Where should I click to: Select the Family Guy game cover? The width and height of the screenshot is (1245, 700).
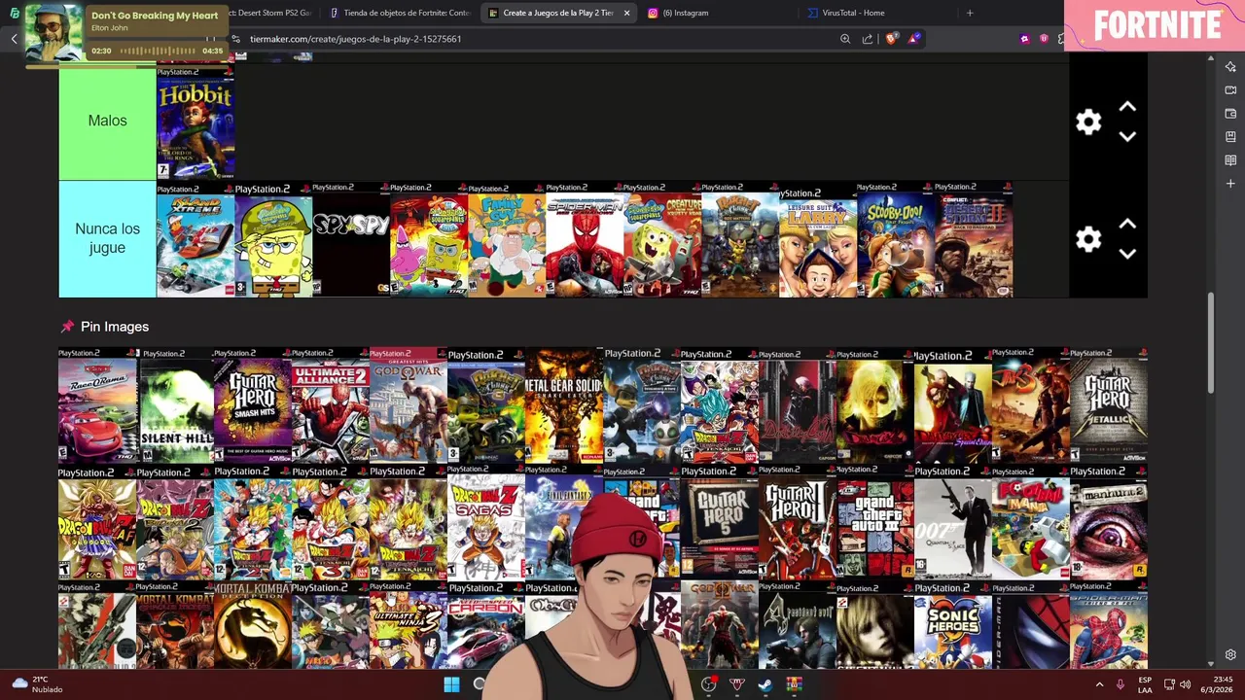click(507, 239)
